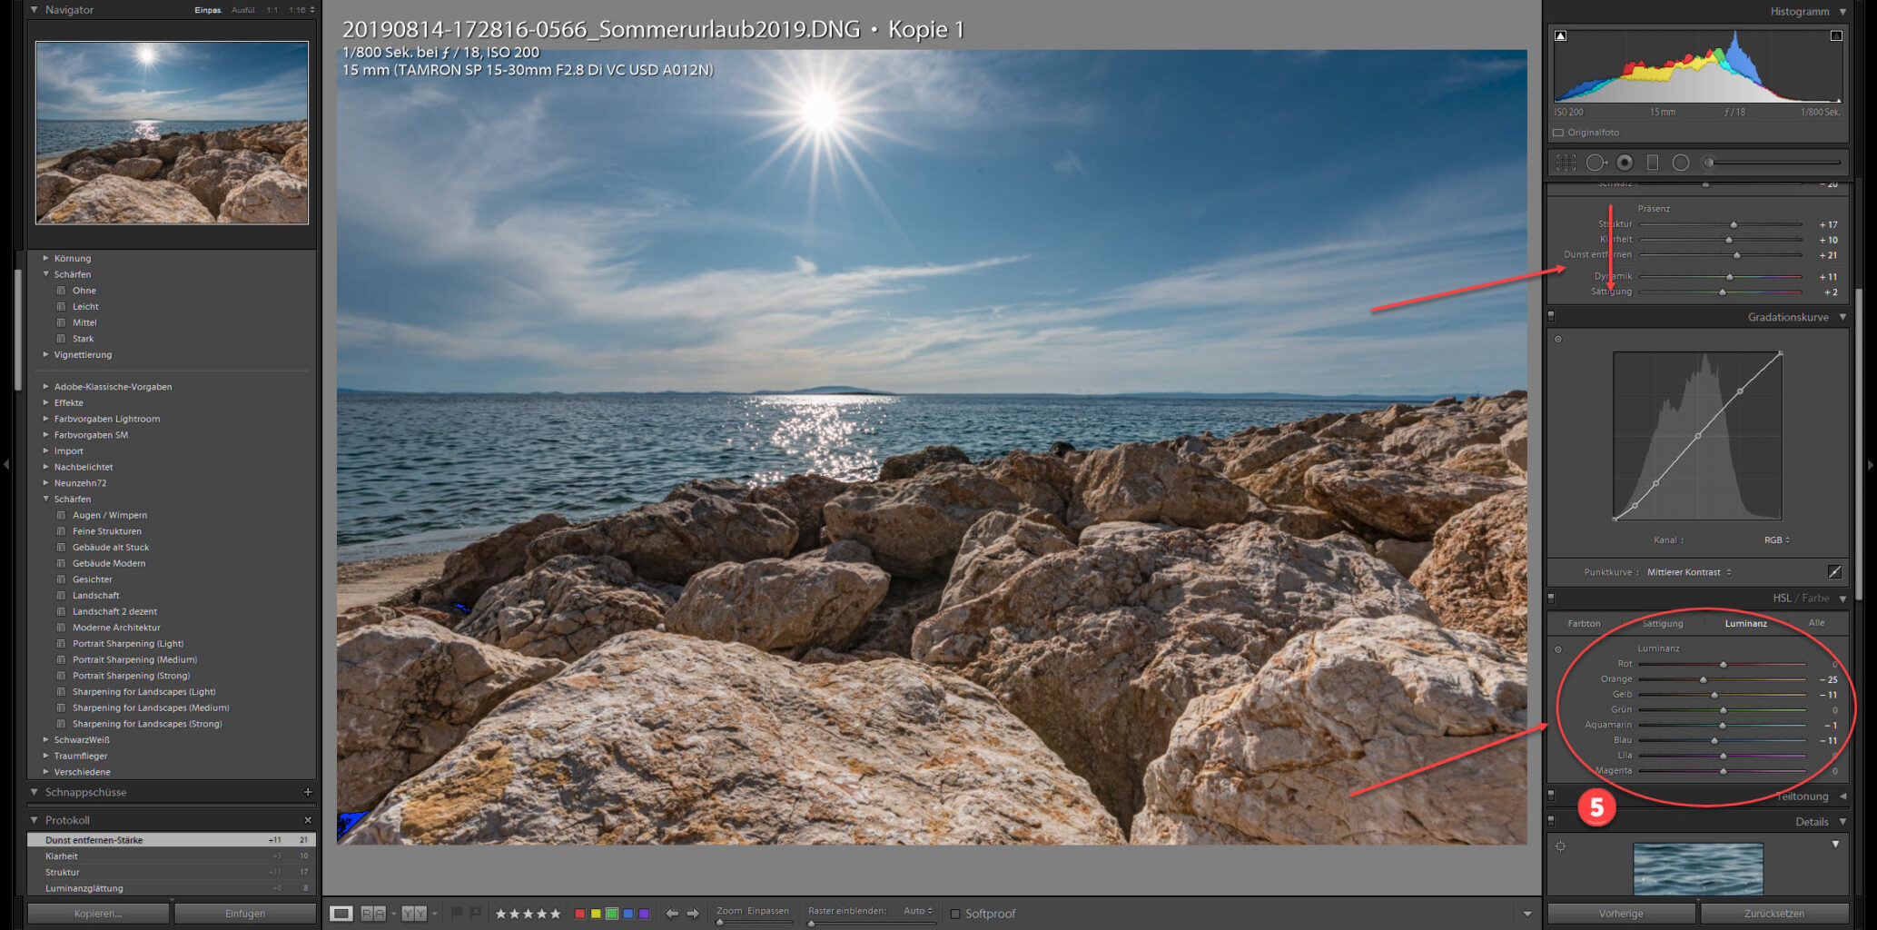Screen dimensions: 1877x930
Task: Apply the green color label
Action: tap(612, 914)
